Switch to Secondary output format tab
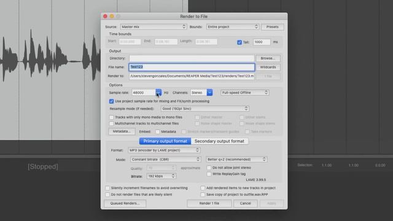The image size is (393, 221). [219, 141]
